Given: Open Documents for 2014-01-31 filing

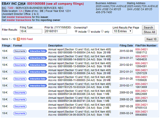Looking at the screenshot, I should pyautogui.click(x=20, y=58).
